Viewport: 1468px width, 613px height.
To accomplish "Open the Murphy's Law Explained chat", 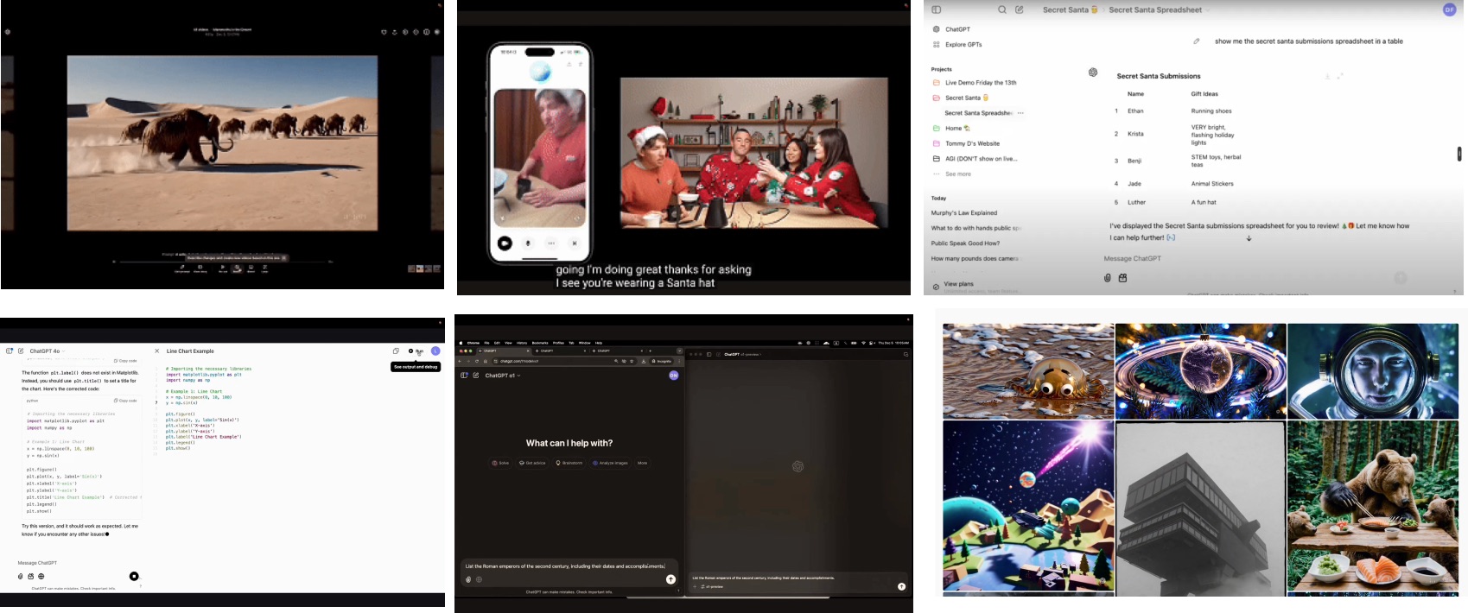I will 964,213.
